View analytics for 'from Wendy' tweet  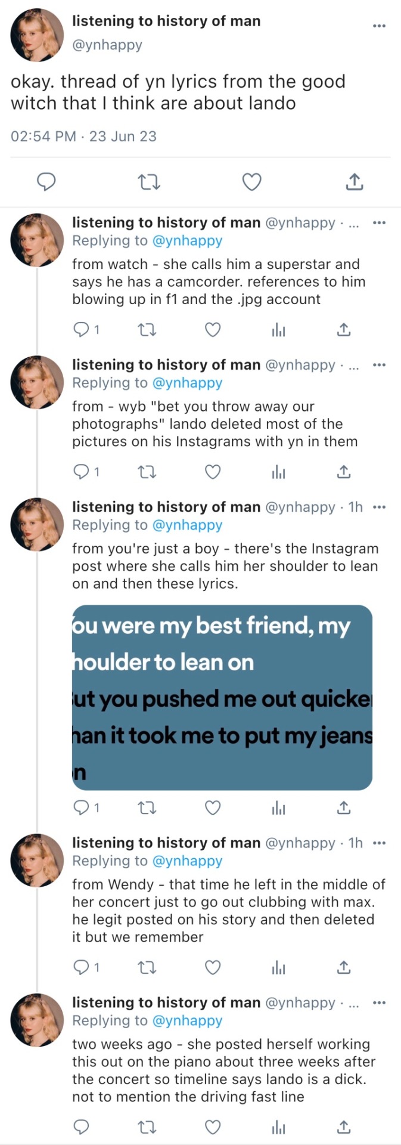point(278,968)
